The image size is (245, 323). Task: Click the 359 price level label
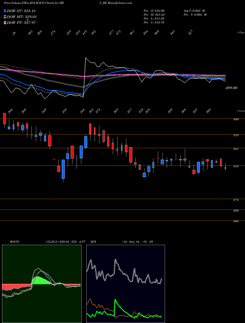237,135
